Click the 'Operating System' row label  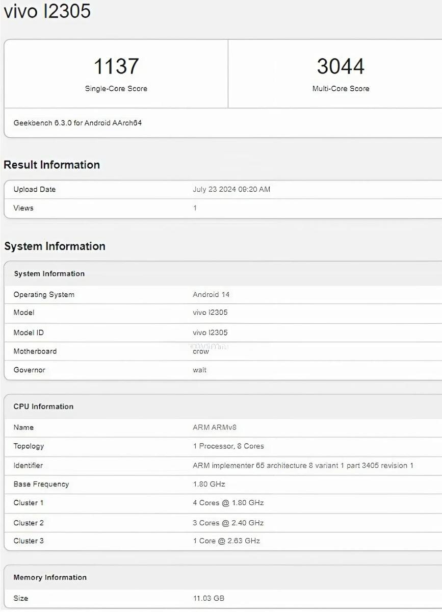44,295
